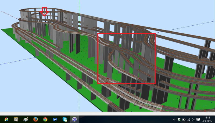
Task: Click the show desktop strip after the clock
Action: pyautogui.click(x=214, y=119)
